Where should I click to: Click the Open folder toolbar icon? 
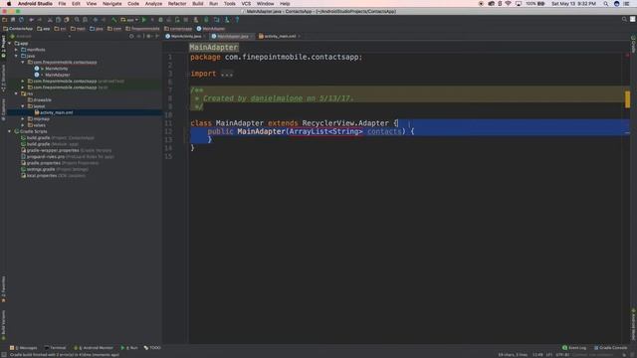[4, 20]
